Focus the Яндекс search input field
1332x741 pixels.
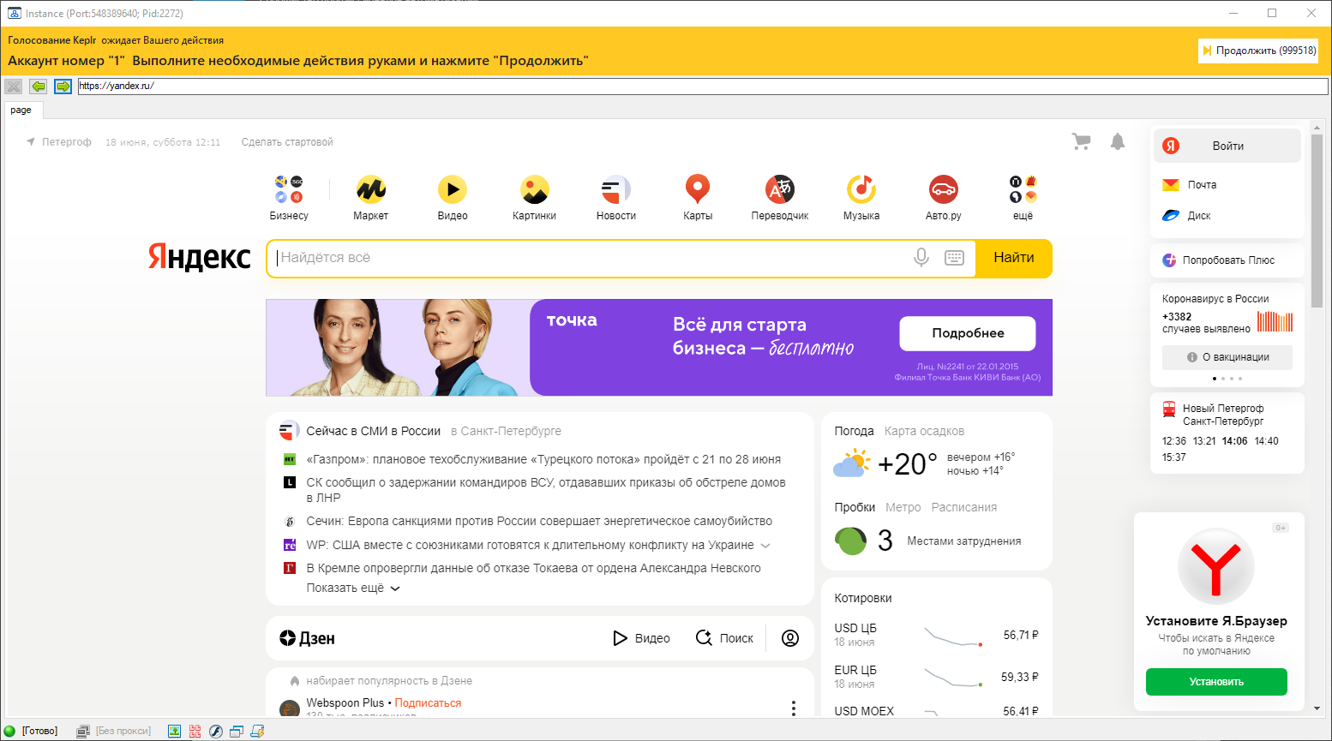(591, 258)
